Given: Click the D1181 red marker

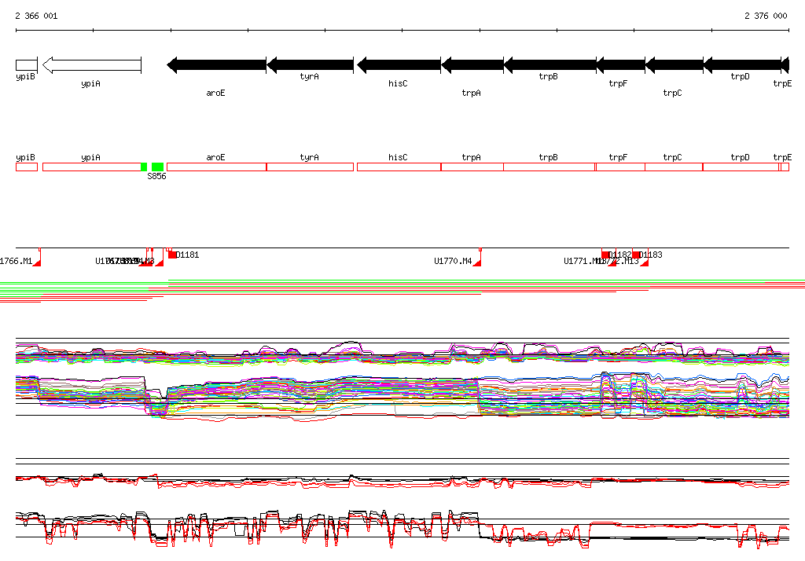Looking at the screenshot, I should pos(173,255).
